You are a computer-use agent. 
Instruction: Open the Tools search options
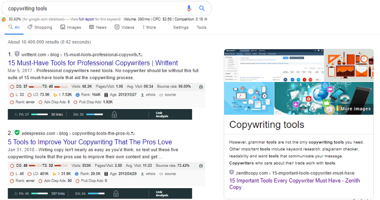(x=201, y=27)
